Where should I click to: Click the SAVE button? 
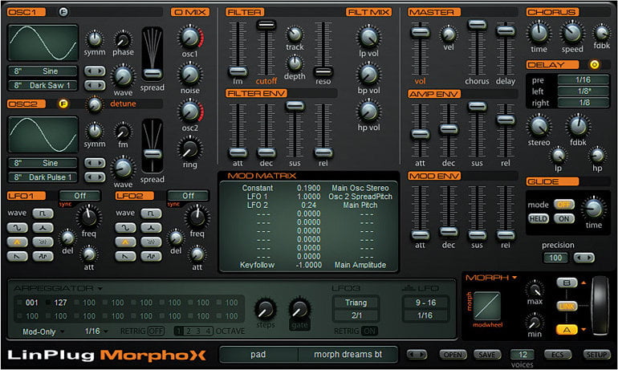[486, 355]
